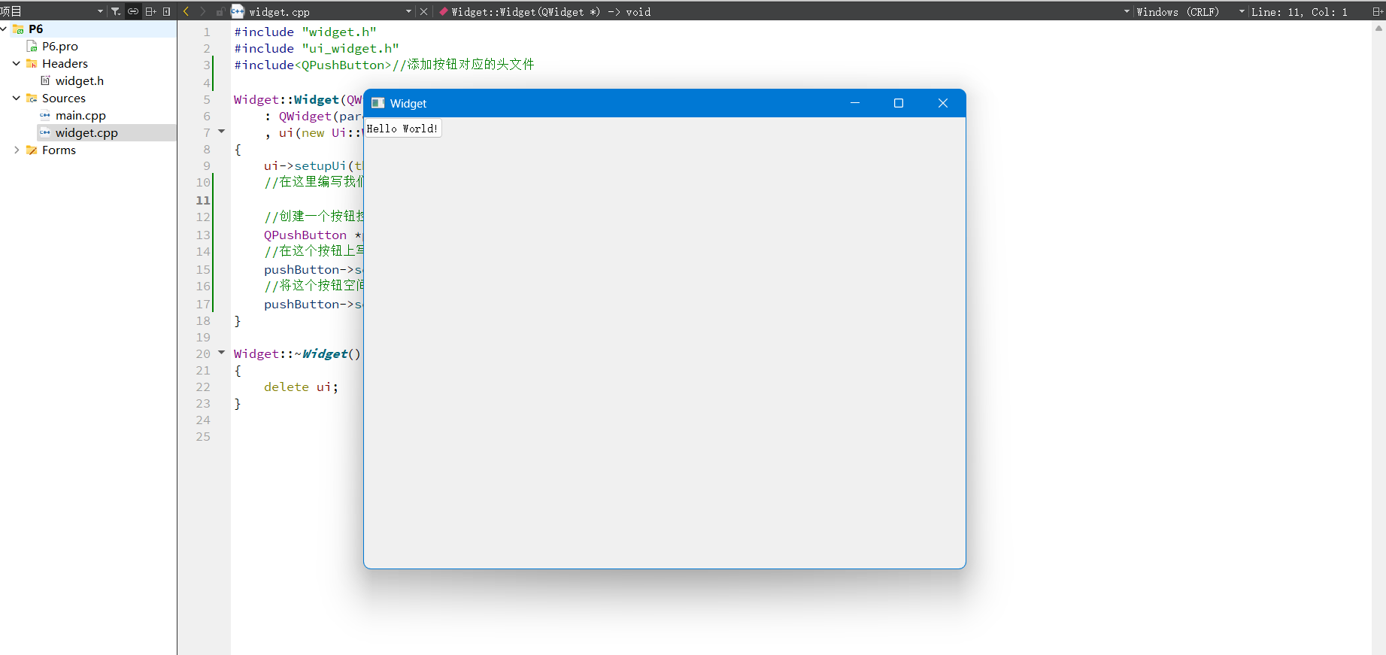Select the Sources folder item
The image size is (1386, 655).
[64, 98]
